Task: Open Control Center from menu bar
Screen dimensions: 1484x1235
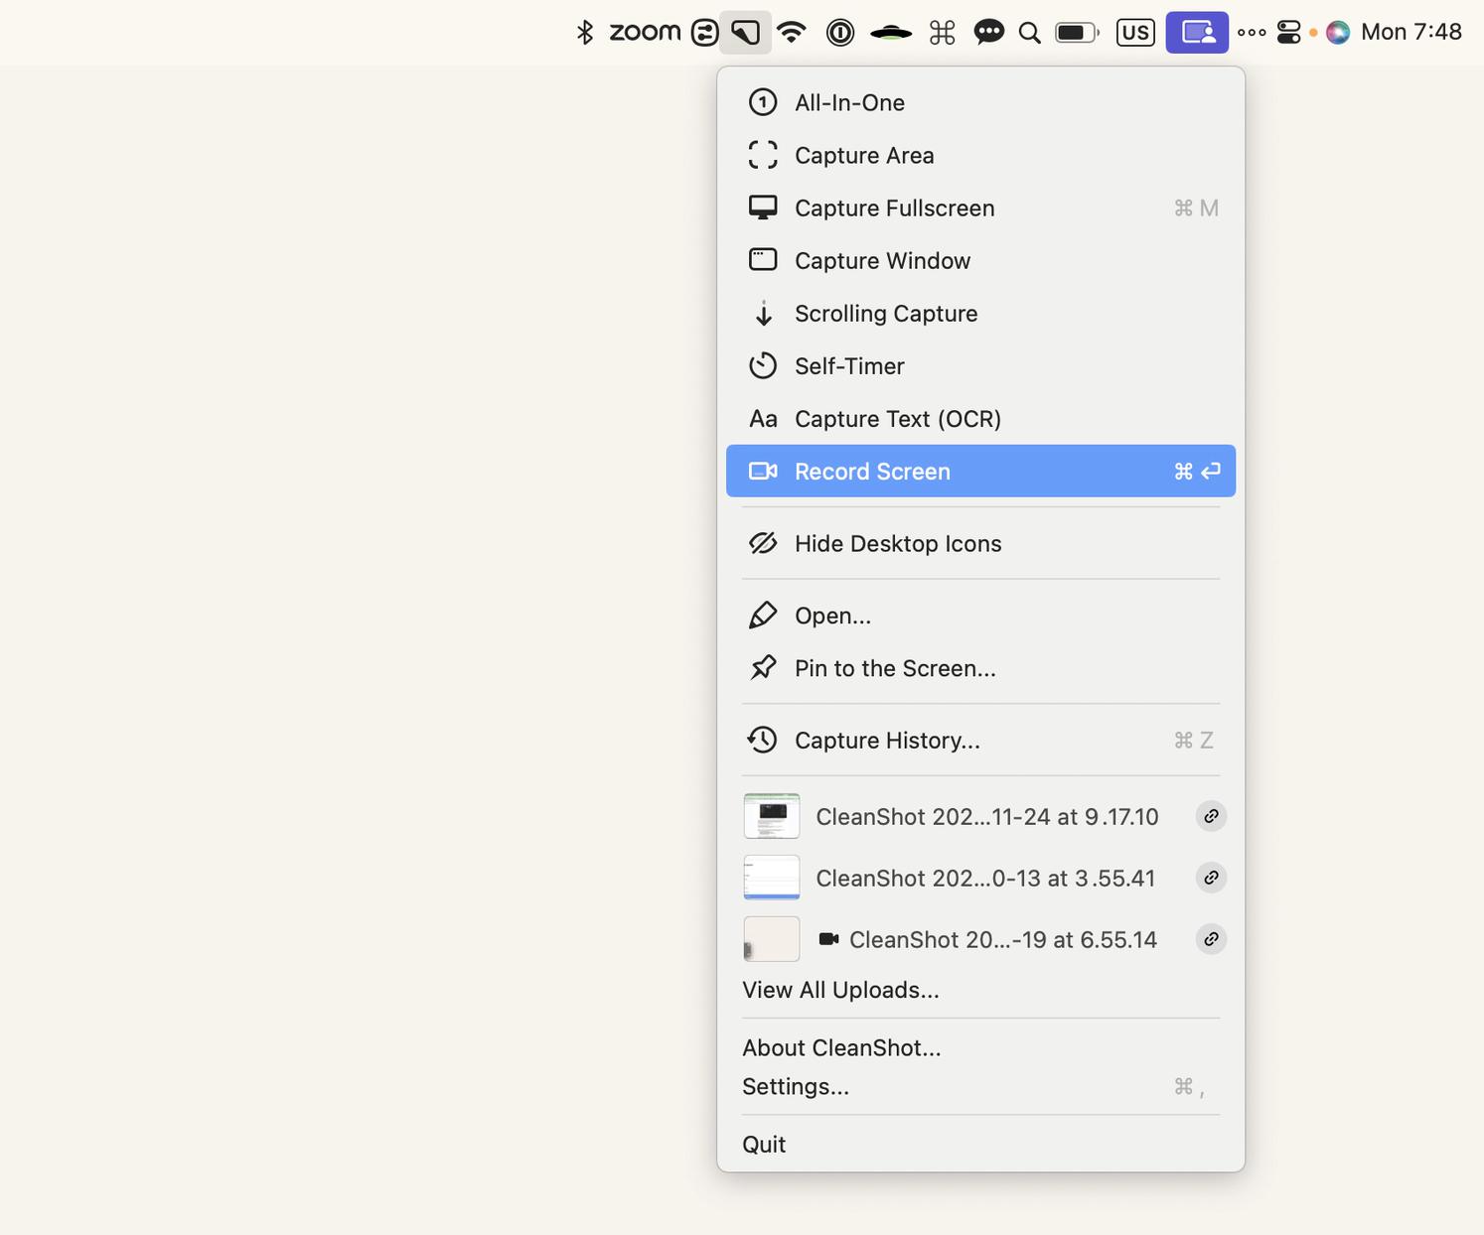Action: pyautogui.click(x=1288, y=33)
